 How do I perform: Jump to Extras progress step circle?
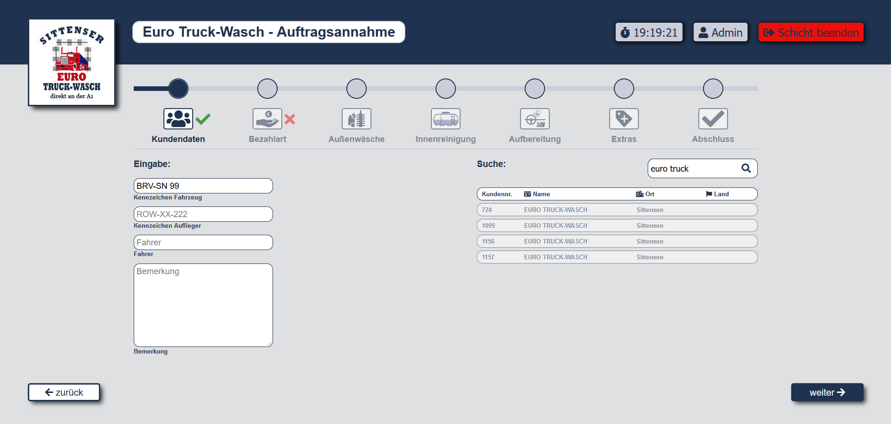tap(624, 89)
